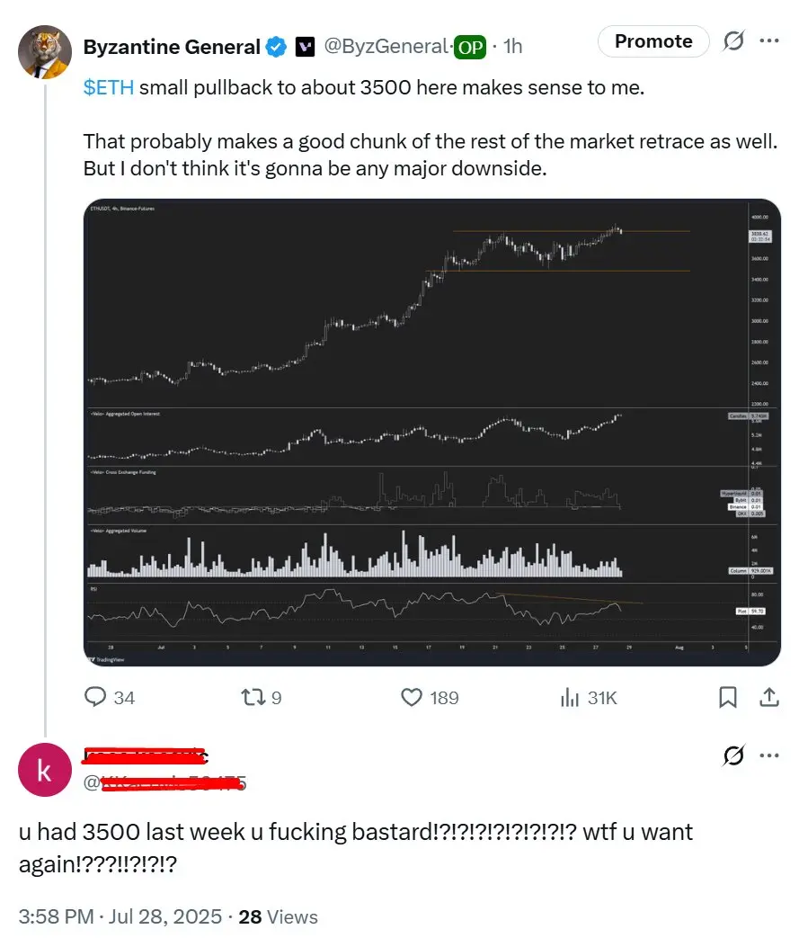Open the ETH chart image
Screen dimensions: 799x938
coord(431,432)
